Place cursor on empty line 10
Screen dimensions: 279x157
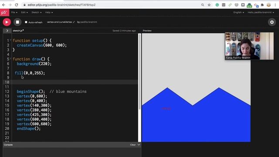click(x=75, y=82)
